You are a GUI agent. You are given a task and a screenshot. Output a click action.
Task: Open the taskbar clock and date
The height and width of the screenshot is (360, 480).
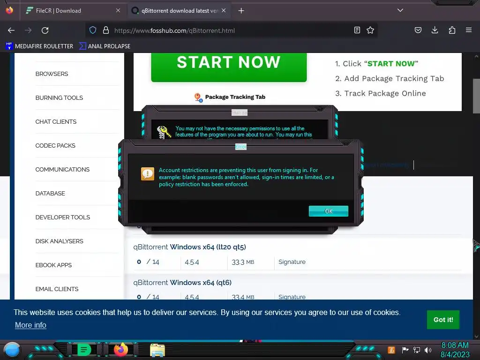click(455, 350)
